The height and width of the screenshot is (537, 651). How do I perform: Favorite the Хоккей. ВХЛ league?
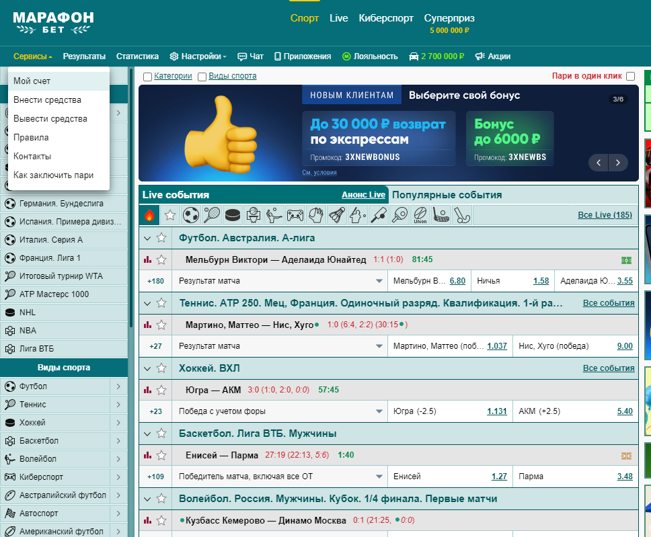(x=161, y=368)
